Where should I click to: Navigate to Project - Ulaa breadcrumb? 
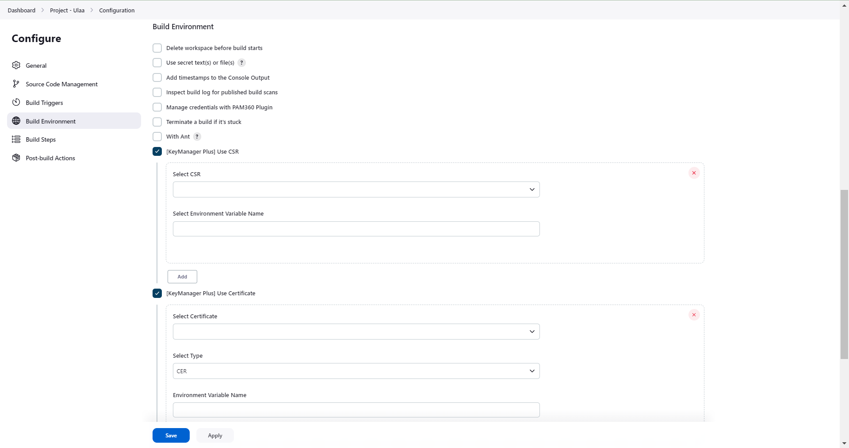pos(67,10)
